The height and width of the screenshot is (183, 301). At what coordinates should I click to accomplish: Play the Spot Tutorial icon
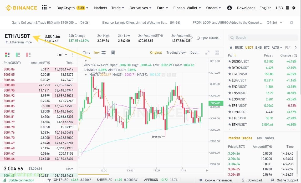pos(198,38)
